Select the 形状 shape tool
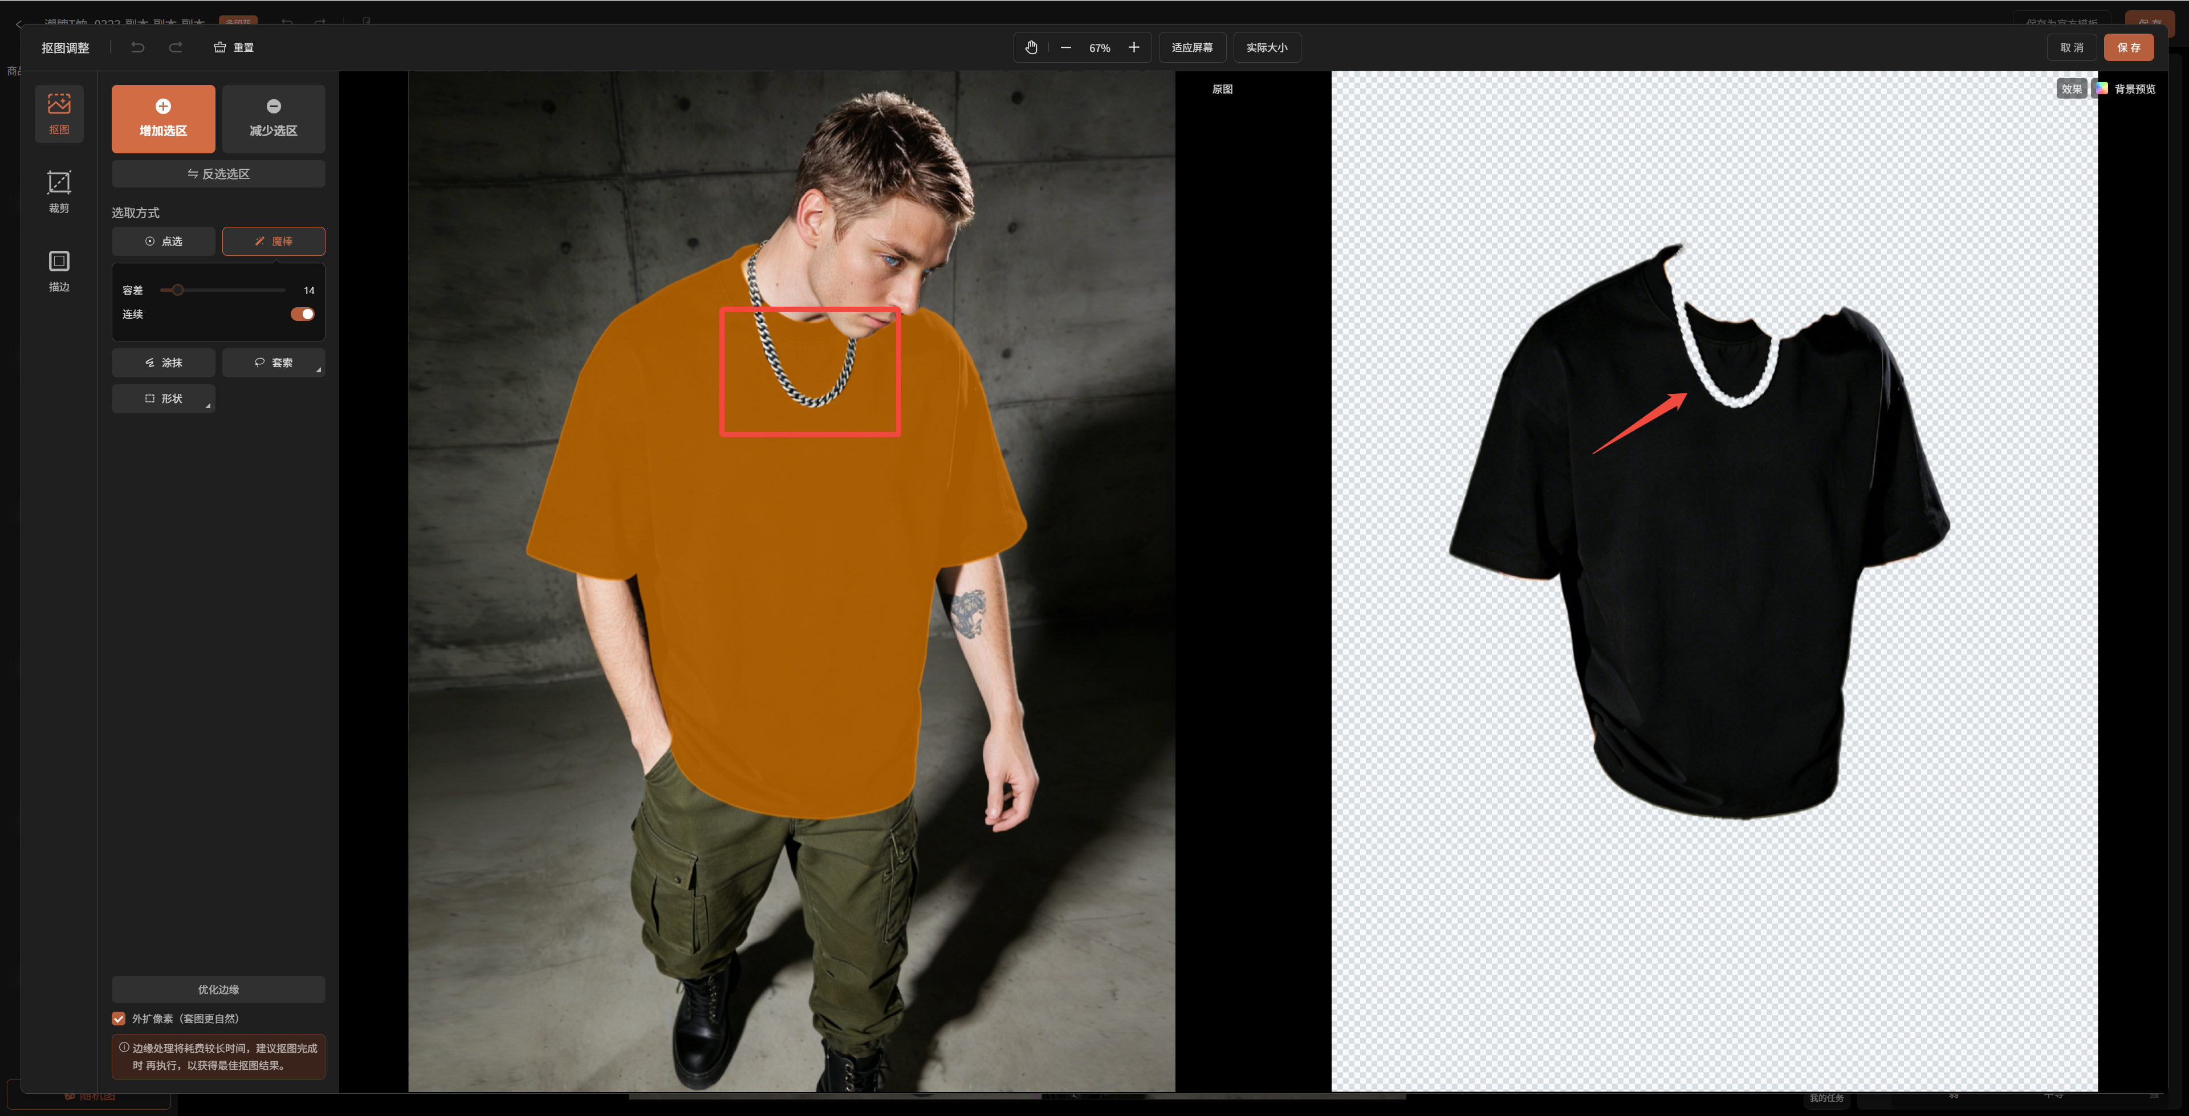 click(x=163, y=398)
